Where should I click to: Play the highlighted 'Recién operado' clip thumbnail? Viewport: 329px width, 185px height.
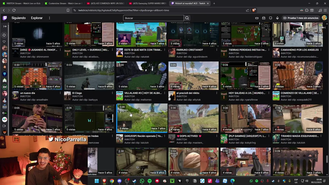142,118
